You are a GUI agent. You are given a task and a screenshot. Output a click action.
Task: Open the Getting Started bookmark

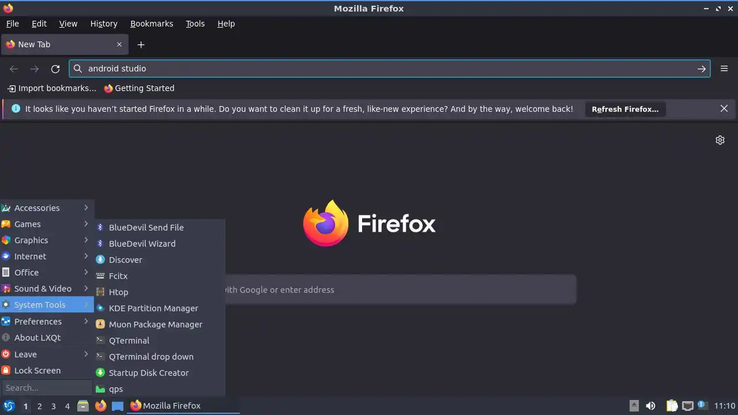click(x=139, y=88)
